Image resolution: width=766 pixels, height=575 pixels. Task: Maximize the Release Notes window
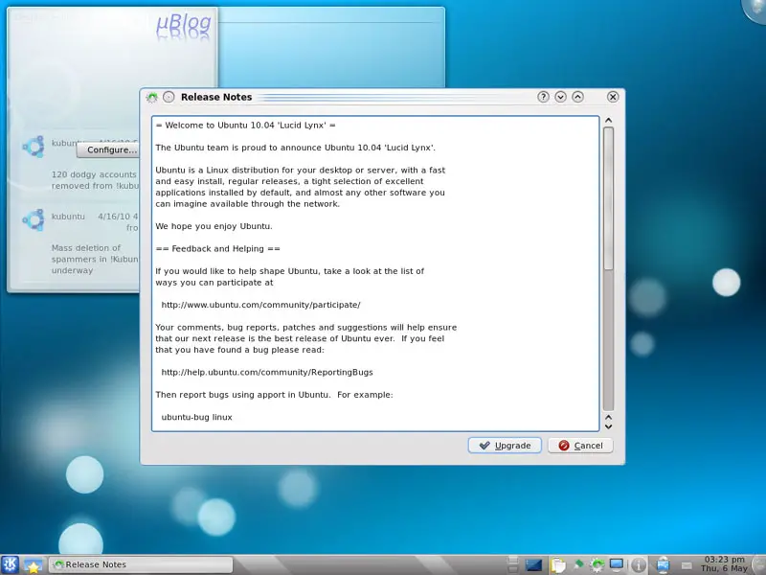click(x=577, y=97)
